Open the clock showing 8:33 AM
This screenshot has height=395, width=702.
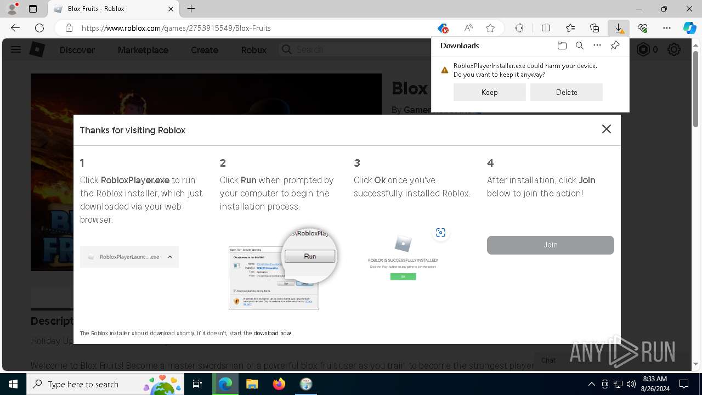[655, 384]
